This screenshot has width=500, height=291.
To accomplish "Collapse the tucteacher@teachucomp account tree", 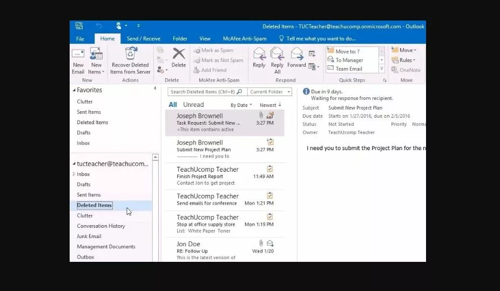I will point(74,164).
